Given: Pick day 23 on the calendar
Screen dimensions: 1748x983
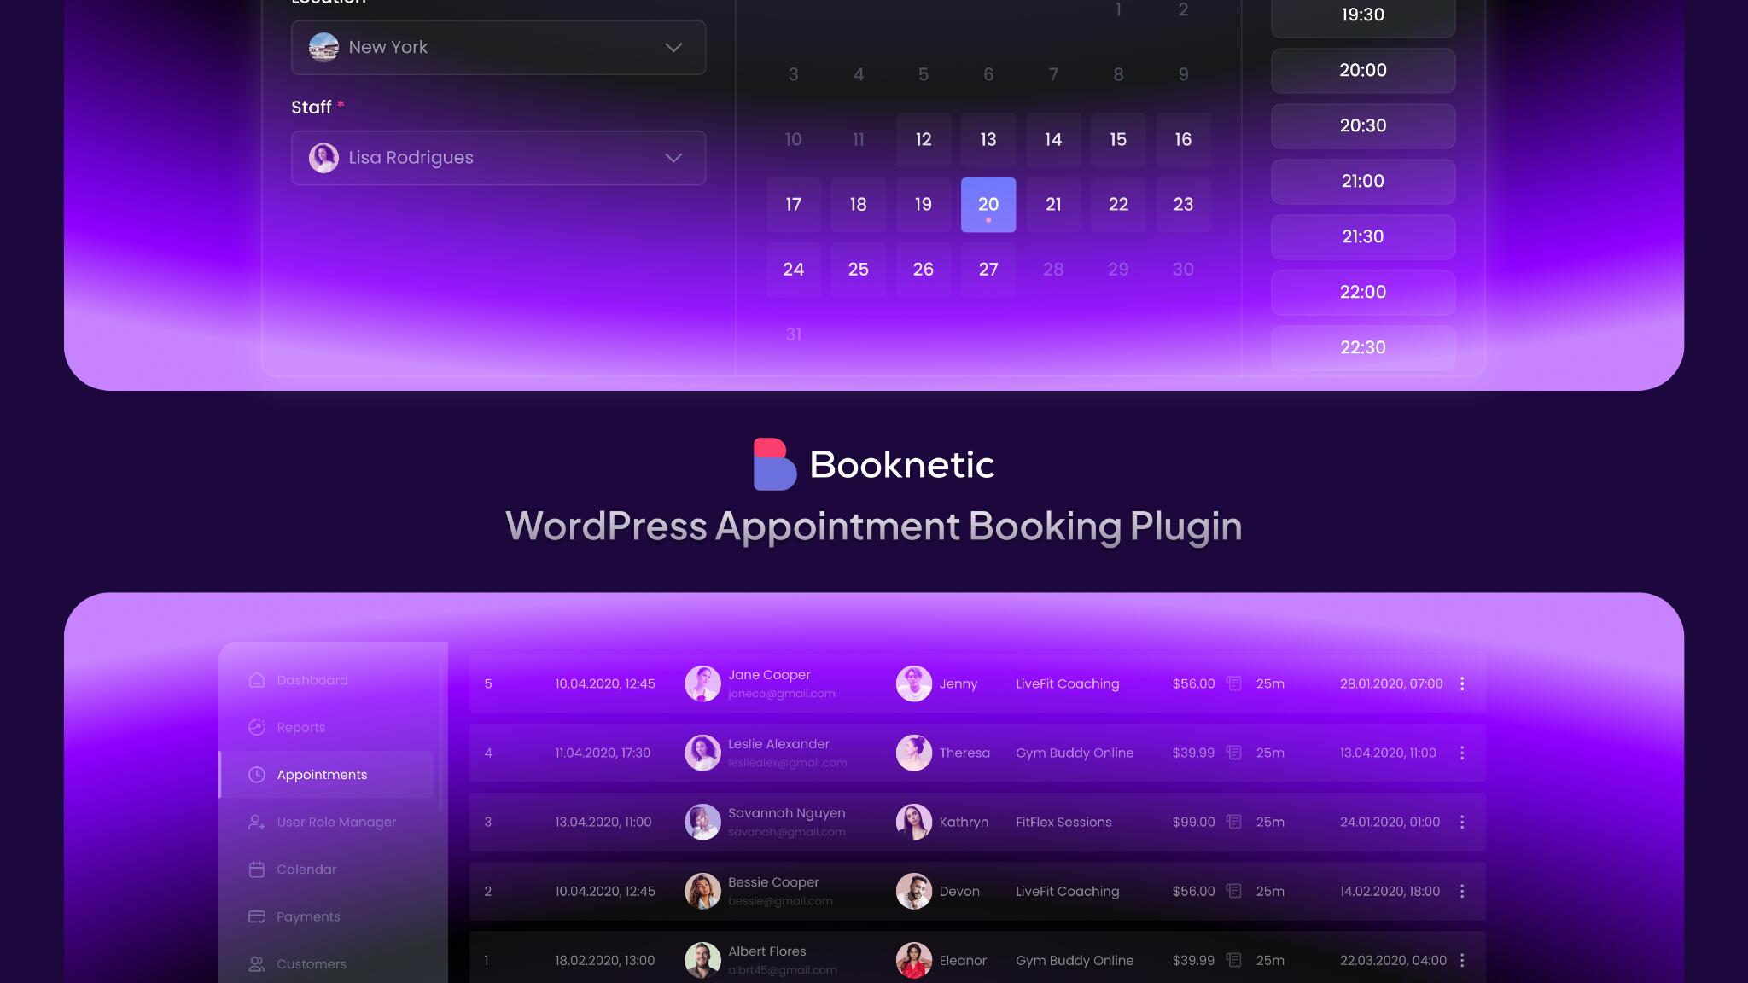Looking at the screenshot, I should pyautogui.click(x=1183, y=205).
